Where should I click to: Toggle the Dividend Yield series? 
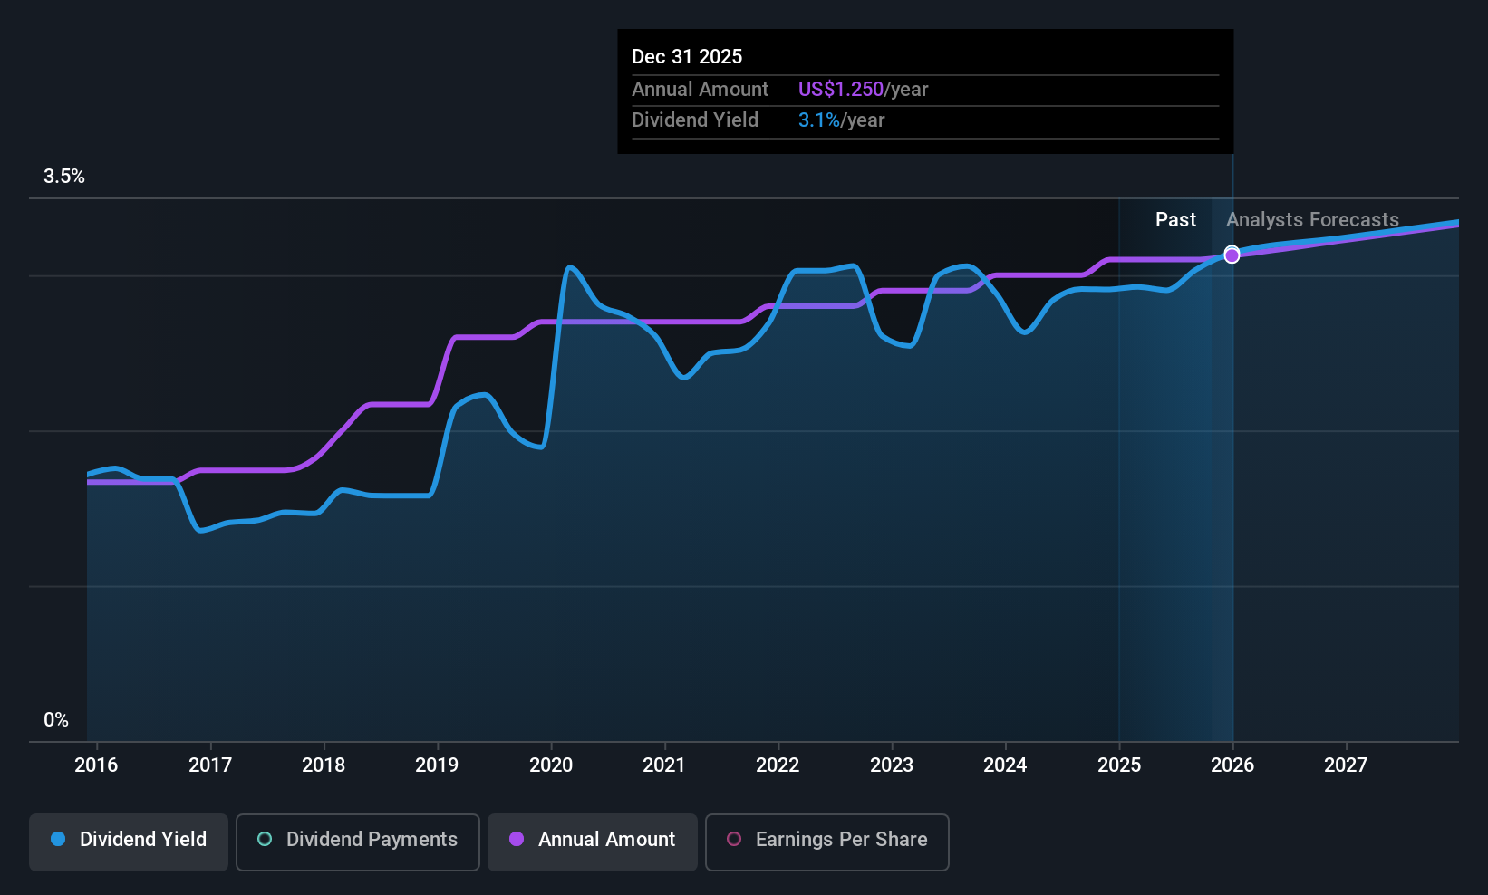click(129, 842)
